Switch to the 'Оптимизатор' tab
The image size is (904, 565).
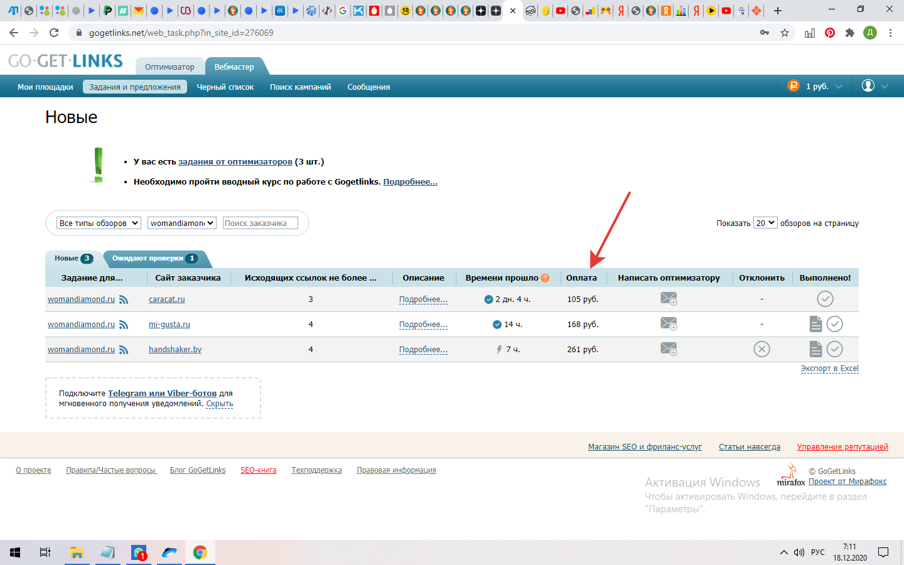pyautogui.click(x=169, y=67)
